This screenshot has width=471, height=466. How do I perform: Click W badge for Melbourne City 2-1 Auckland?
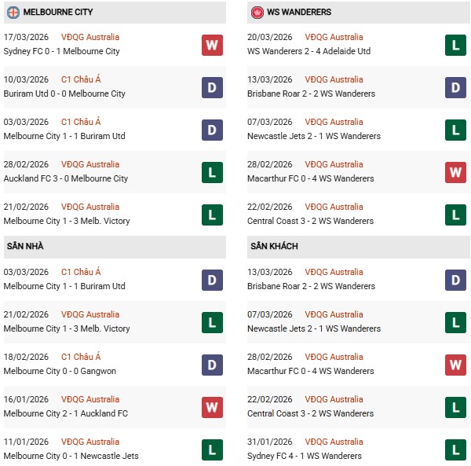point(212,407)
